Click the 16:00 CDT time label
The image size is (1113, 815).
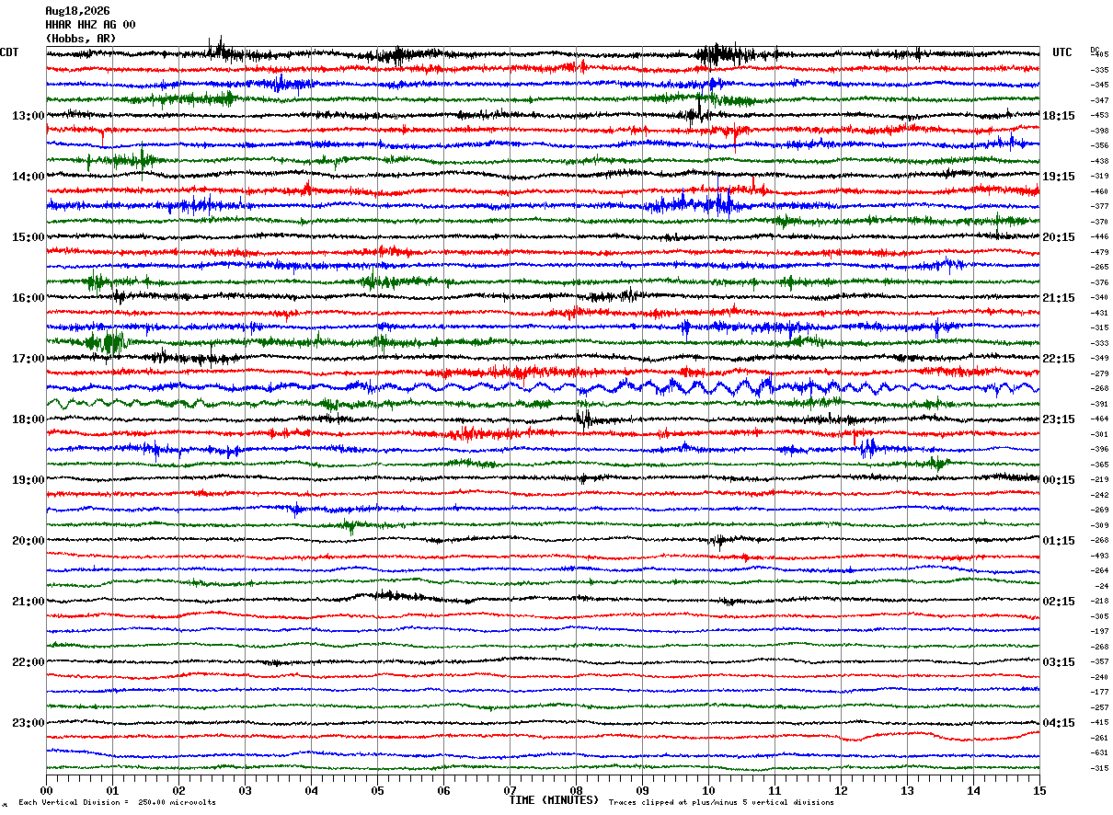29,298
